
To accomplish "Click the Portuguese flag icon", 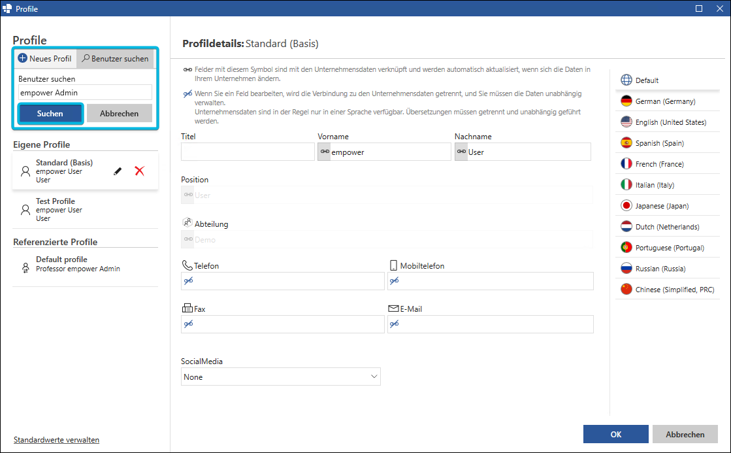I will point(626,247).
